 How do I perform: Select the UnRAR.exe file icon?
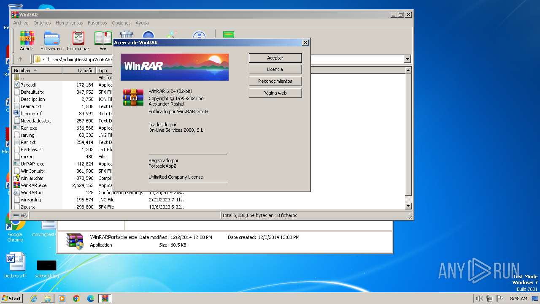[17, 164]
